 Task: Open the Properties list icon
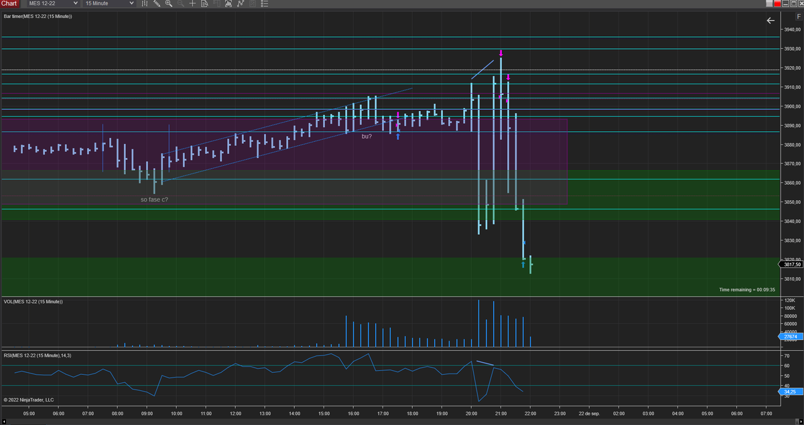click(264, 3)
